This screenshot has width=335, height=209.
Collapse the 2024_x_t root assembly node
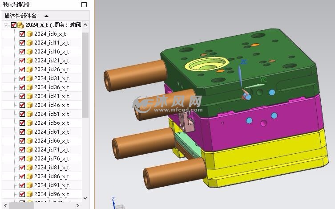6,25
